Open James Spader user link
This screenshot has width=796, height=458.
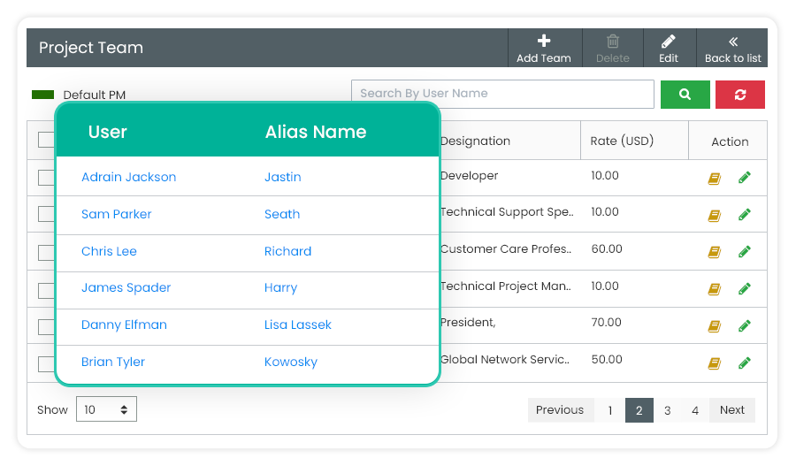(x=126, y=288)
